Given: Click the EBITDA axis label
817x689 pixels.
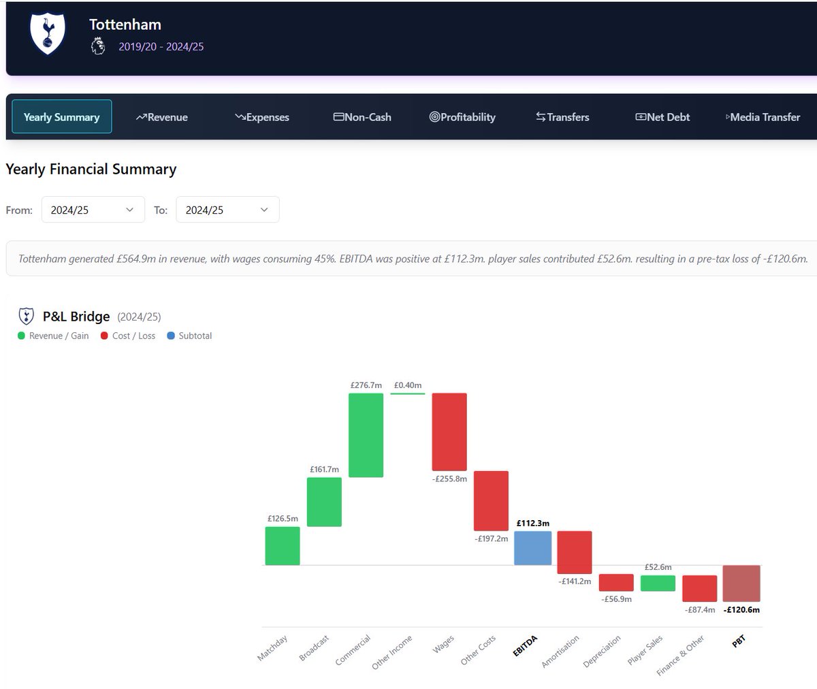Looking at the screenshot, I should (x=526, y=646).
